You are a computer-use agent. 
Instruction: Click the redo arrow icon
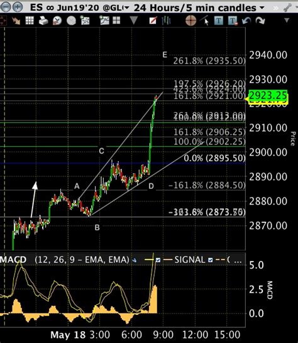(x=260, y=21)
